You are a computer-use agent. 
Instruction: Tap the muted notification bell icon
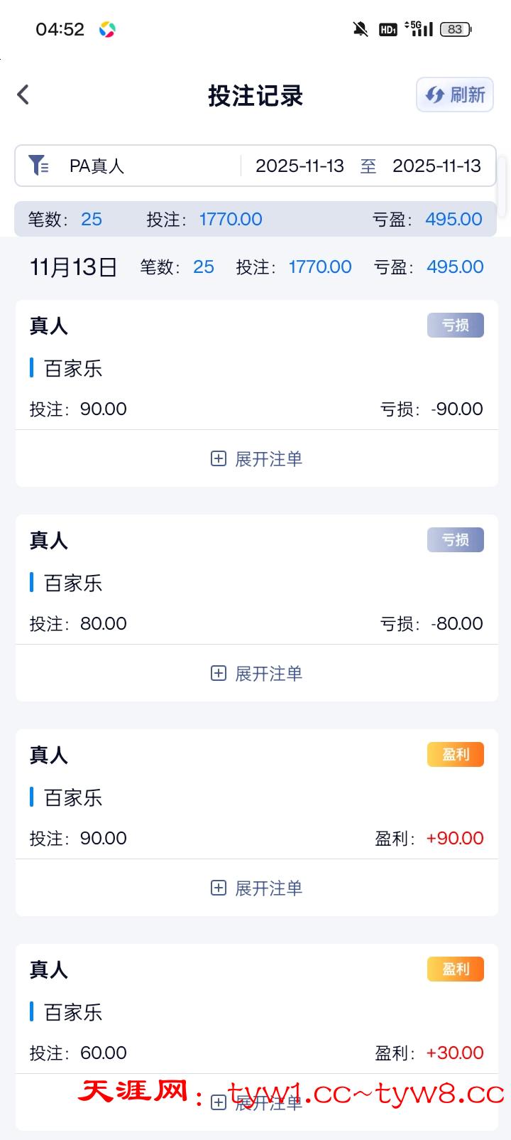coord(361,29)
